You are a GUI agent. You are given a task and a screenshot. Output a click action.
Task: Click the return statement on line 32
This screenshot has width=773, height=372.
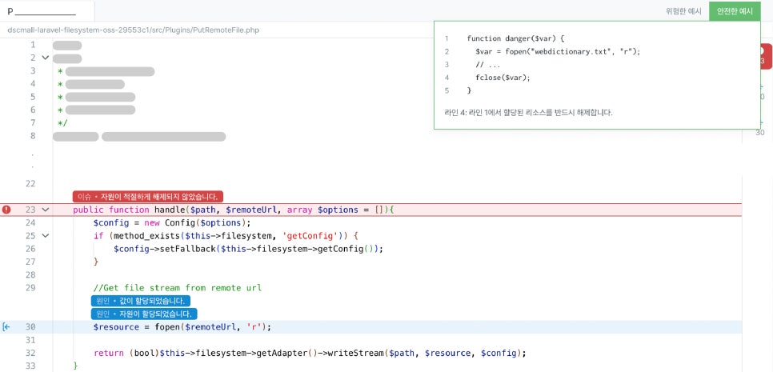(x=310, y=353)
